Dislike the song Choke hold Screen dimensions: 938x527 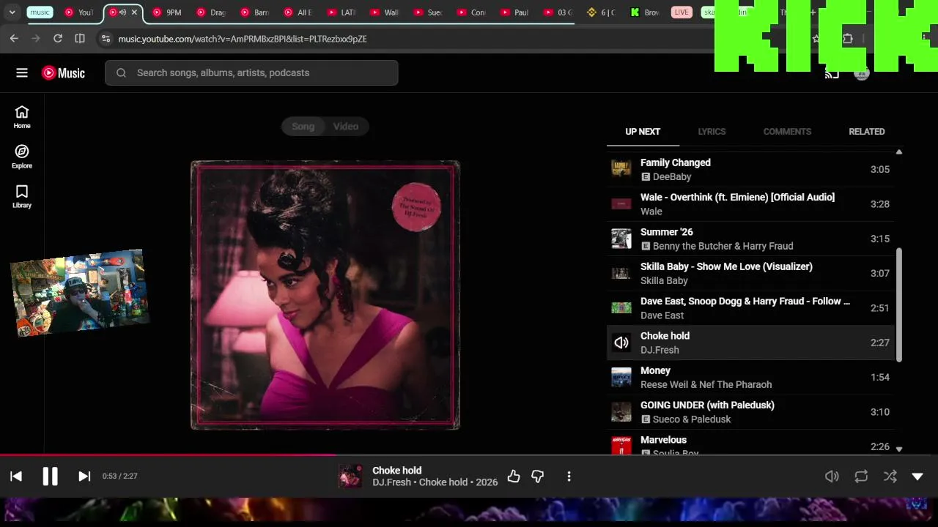click(538, 476)
